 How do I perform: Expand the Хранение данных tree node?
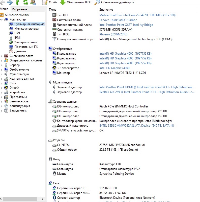tap(2, 79)
